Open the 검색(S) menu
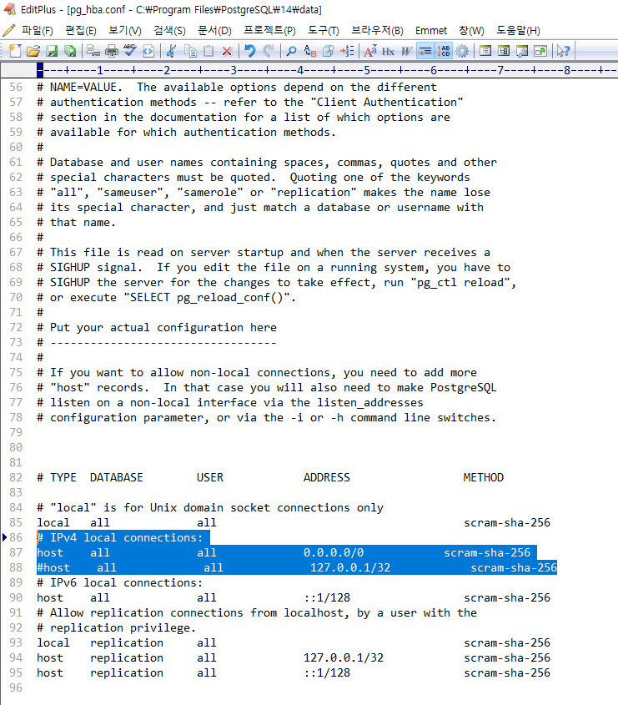 (x=169, y=31)
